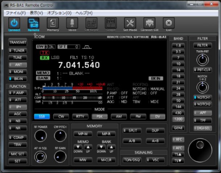Open the Voice microphone icon
This screenshot has width=221, height=173.
coord(72,23)
